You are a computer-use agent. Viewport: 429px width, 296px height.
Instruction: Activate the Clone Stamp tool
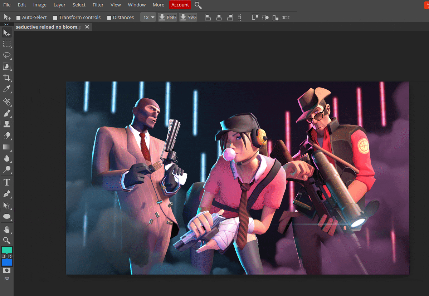click(x=7, y=124)
